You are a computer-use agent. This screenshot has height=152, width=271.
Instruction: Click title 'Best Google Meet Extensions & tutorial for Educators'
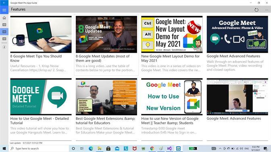(x=105, y=121)
